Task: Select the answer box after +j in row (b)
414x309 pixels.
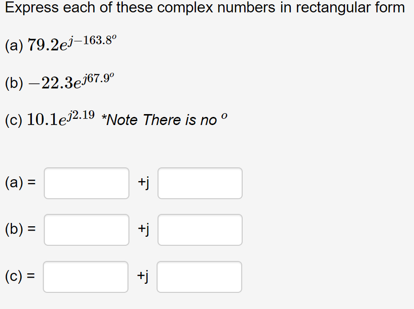Action: 200,230
